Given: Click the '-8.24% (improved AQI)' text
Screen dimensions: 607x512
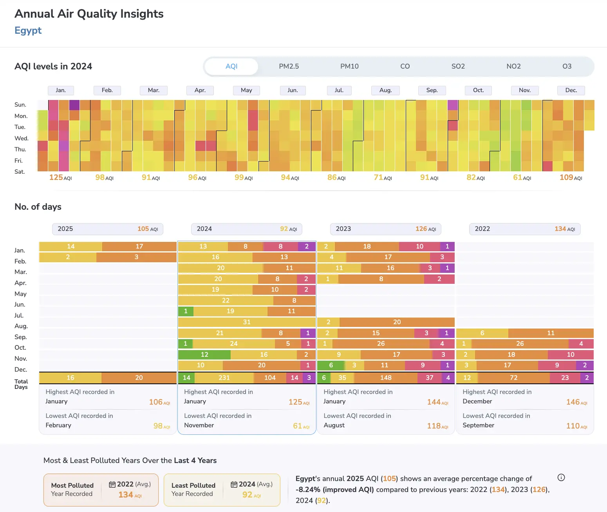Looking at the screenshot, I should pos(335,490).
